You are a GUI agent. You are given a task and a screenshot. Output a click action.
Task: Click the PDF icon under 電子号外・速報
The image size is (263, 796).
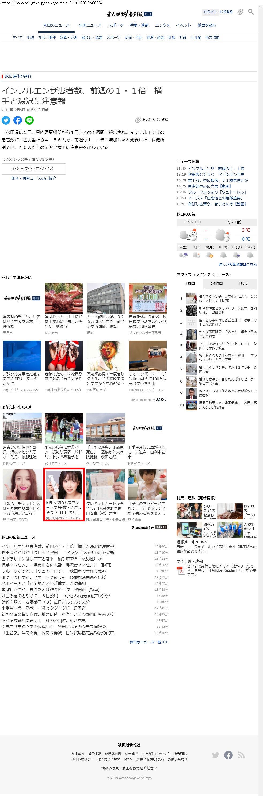click(x=181, y=570)
